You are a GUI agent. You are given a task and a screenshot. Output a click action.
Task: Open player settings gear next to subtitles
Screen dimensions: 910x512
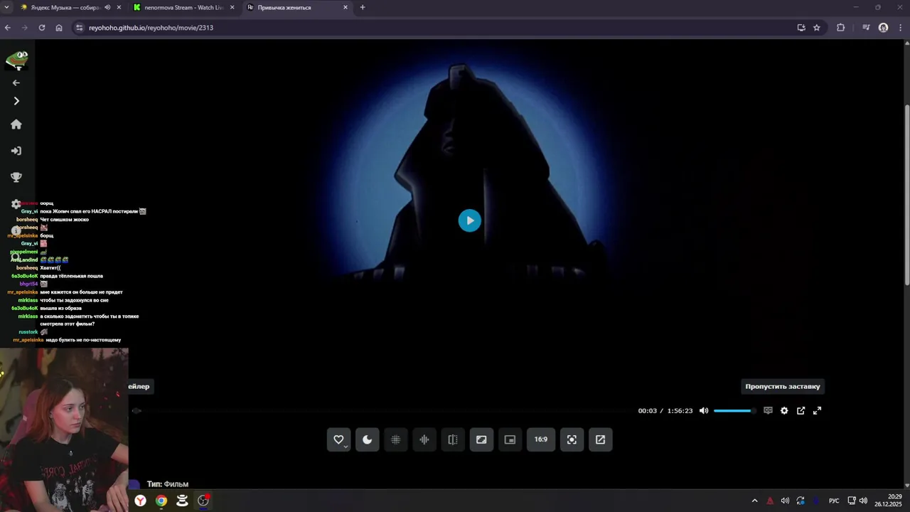click(784, 410)
